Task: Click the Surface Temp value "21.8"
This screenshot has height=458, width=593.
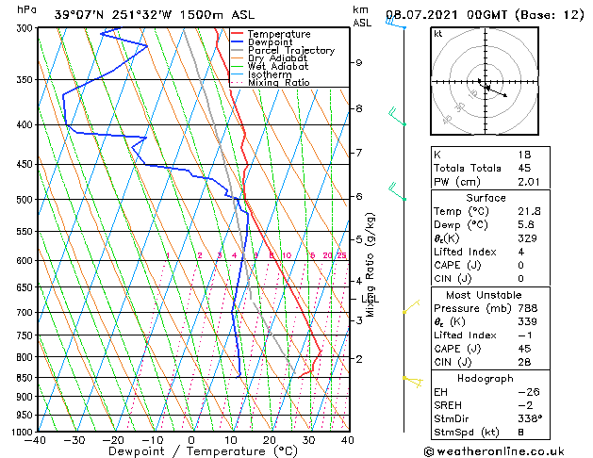Action: click(x=529, y=211)
